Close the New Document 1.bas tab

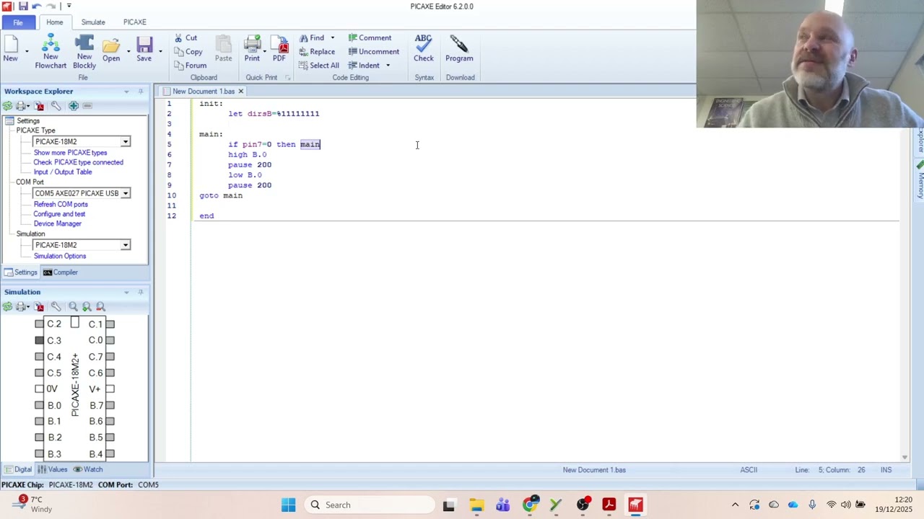click(x=240, y=92)
